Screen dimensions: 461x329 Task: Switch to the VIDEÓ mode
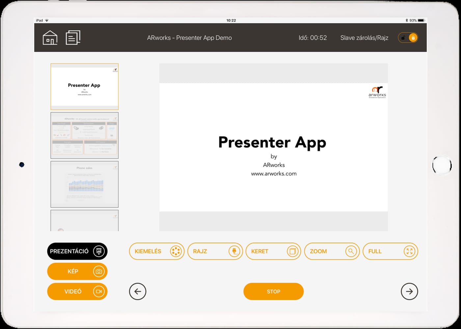(x=77, y=291)
